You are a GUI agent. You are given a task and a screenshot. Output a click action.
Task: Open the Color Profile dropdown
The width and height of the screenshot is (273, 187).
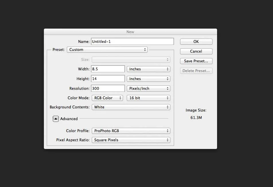pyautogui.click(x=131, y=131)
